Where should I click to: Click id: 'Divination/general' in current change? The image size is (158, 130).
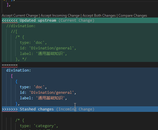click(48, 48)
